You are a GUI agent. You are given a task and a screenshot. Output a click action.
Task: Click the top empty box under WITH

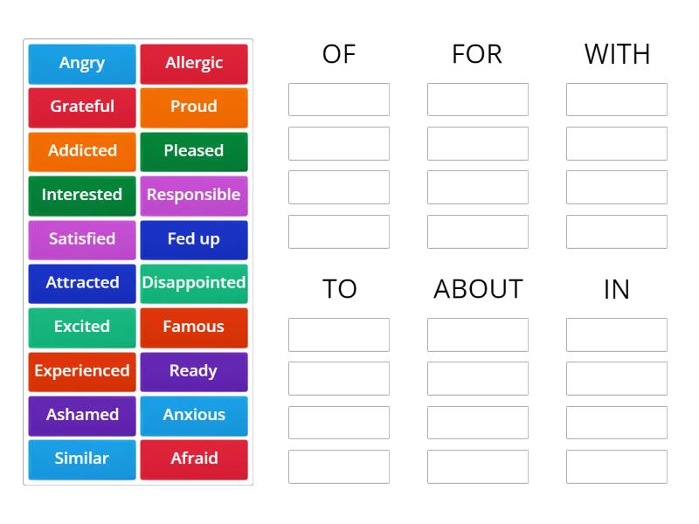coord(617,99)
